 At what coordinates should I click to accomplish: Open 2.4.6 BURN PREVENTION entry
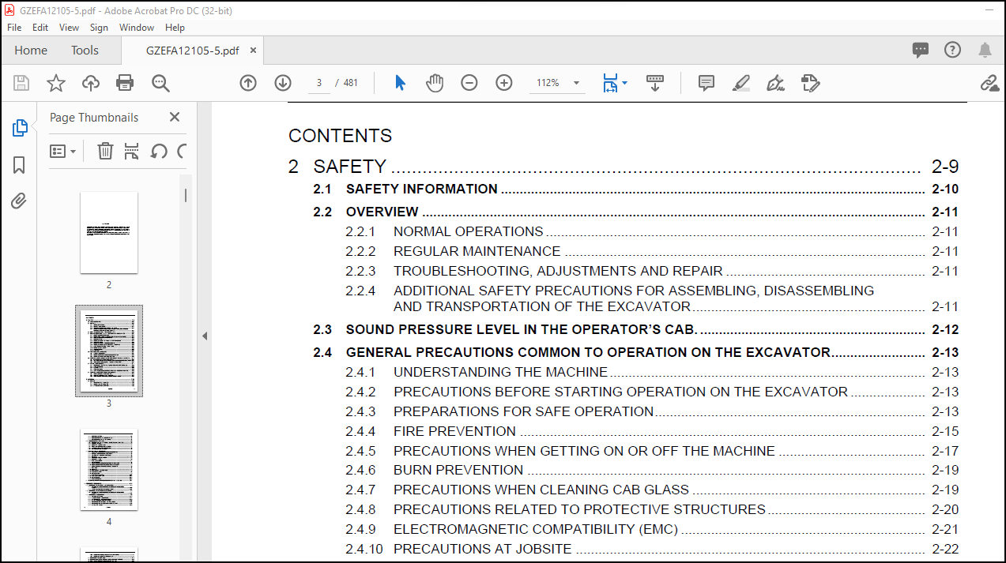pyautogui.click(x=652, y=470)
